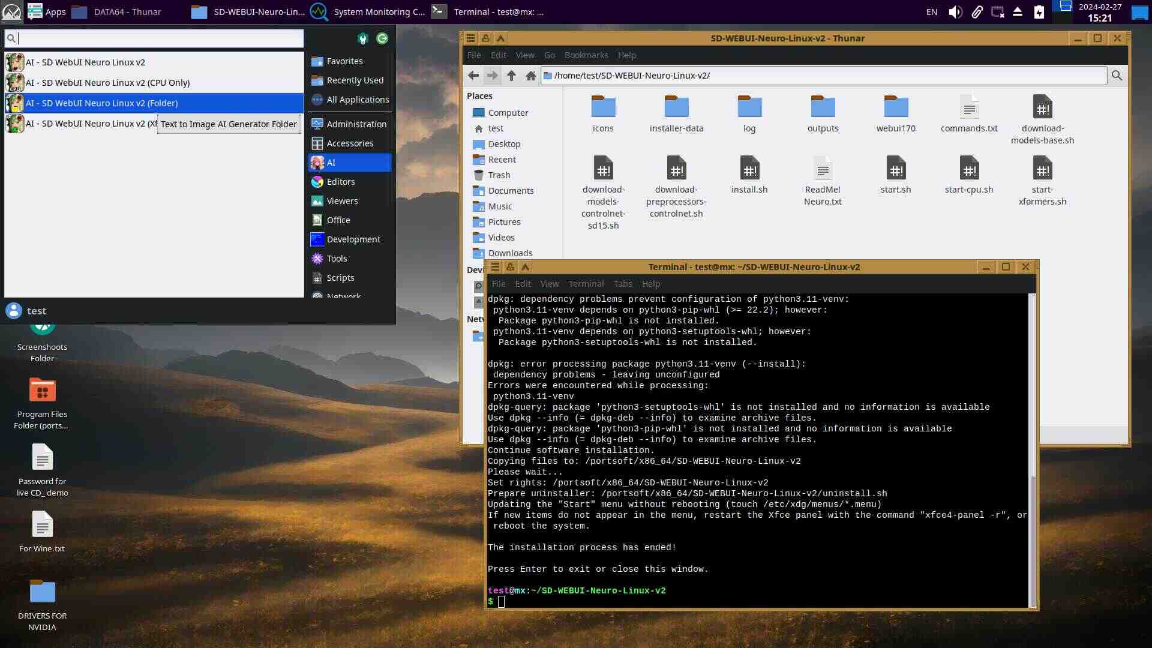The height and width of the screenshot is (648, 1152).
Task: Click the Terminal vertical scrollbar
Action: click(x=1032, y=540)
